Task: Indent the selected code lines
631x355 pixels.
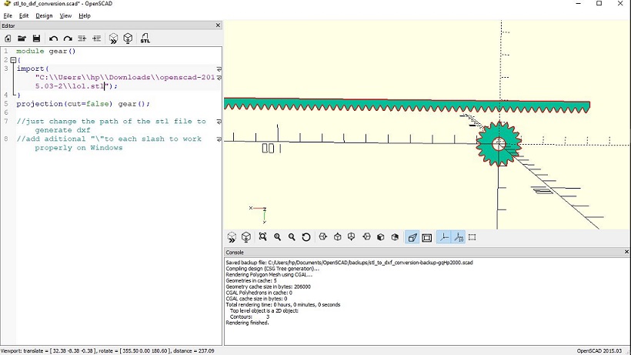Action: pos(97,39)
